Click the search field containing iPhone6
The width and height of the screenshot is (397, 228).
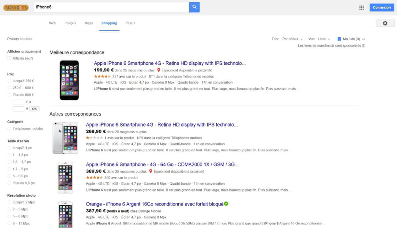(x=111, y=7)
